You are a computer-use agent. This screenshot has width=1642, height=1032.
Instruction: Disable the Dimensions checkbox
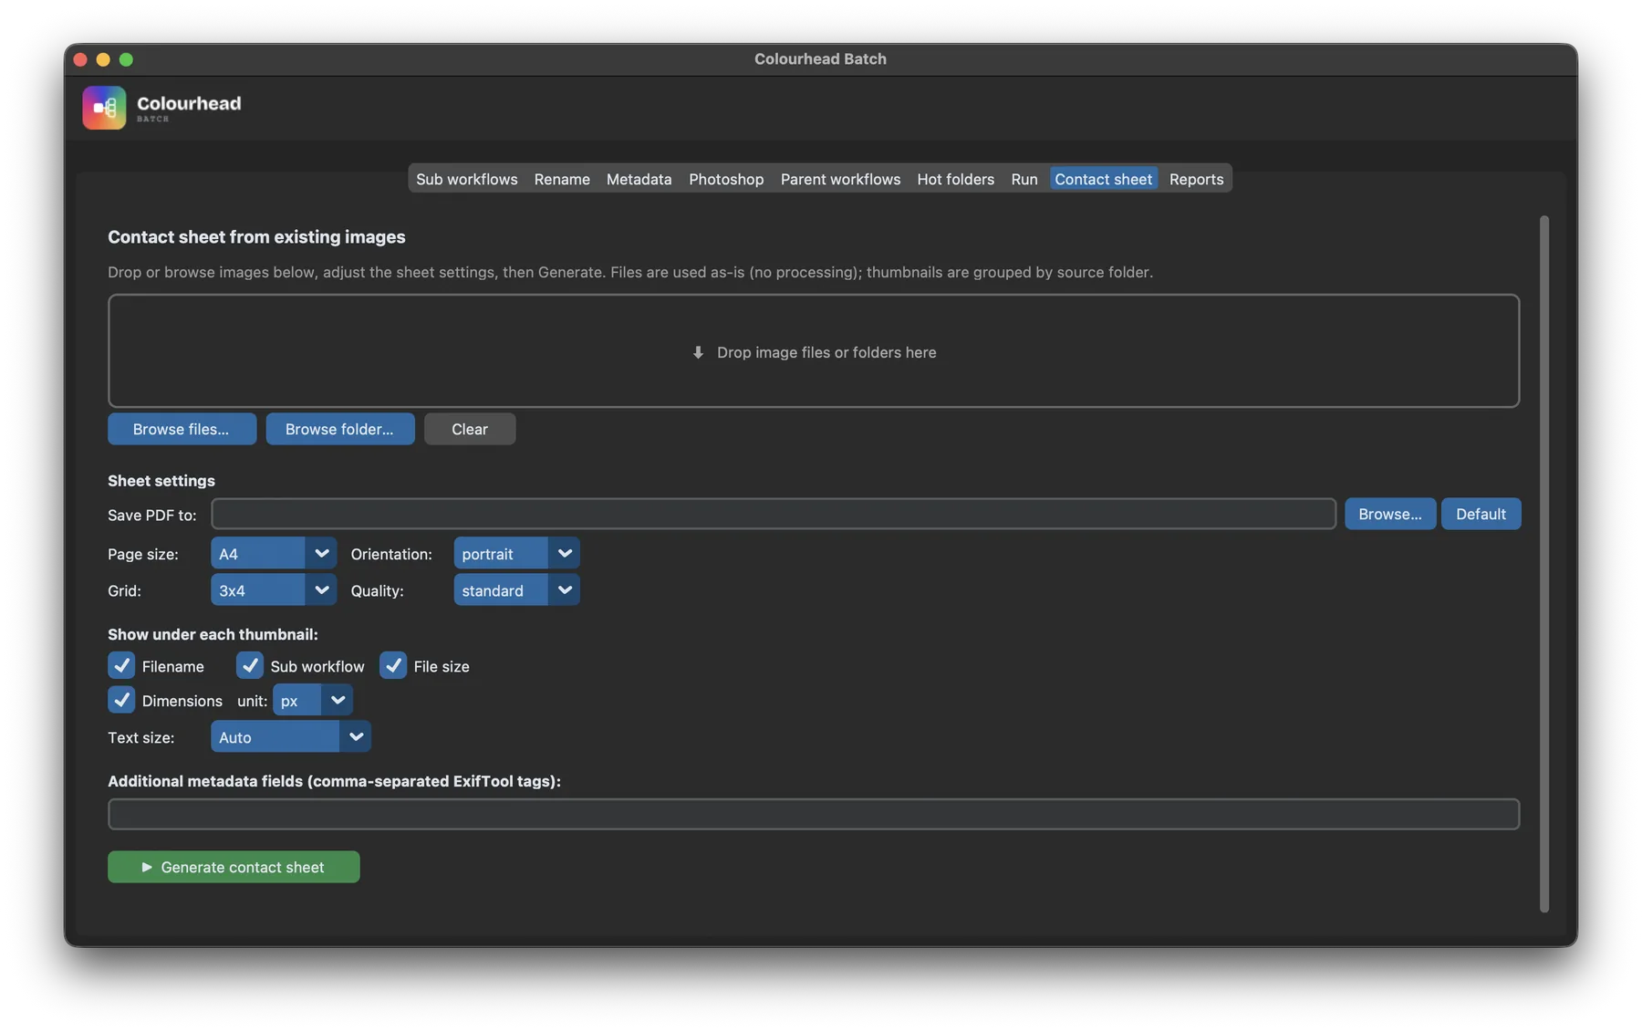pos(121,700)
